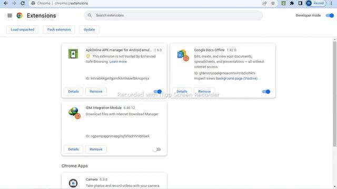Open the Extensions puzzle-piece menu

[292, 3]
